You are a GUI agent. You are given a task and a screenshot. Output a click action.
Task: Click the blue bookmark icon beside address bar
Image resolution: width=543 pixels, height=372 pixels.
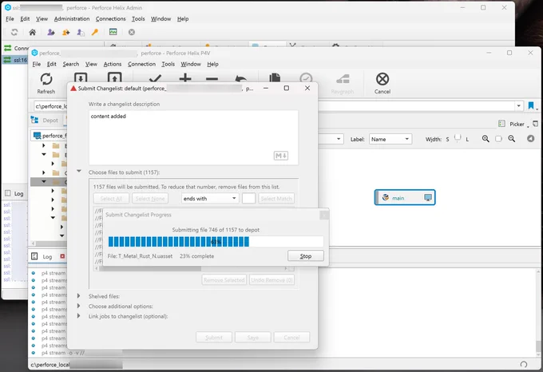click(530, 106)
